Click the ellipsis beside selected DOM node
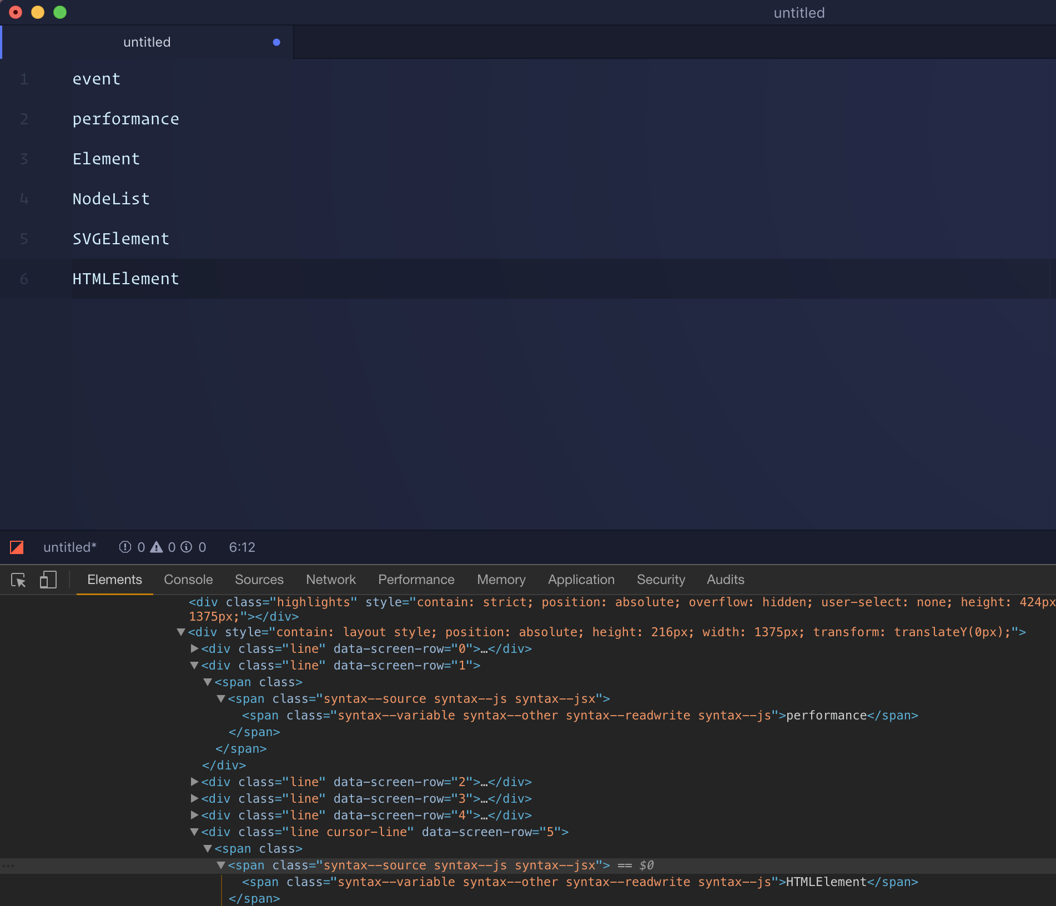 [x=8, y=865]
